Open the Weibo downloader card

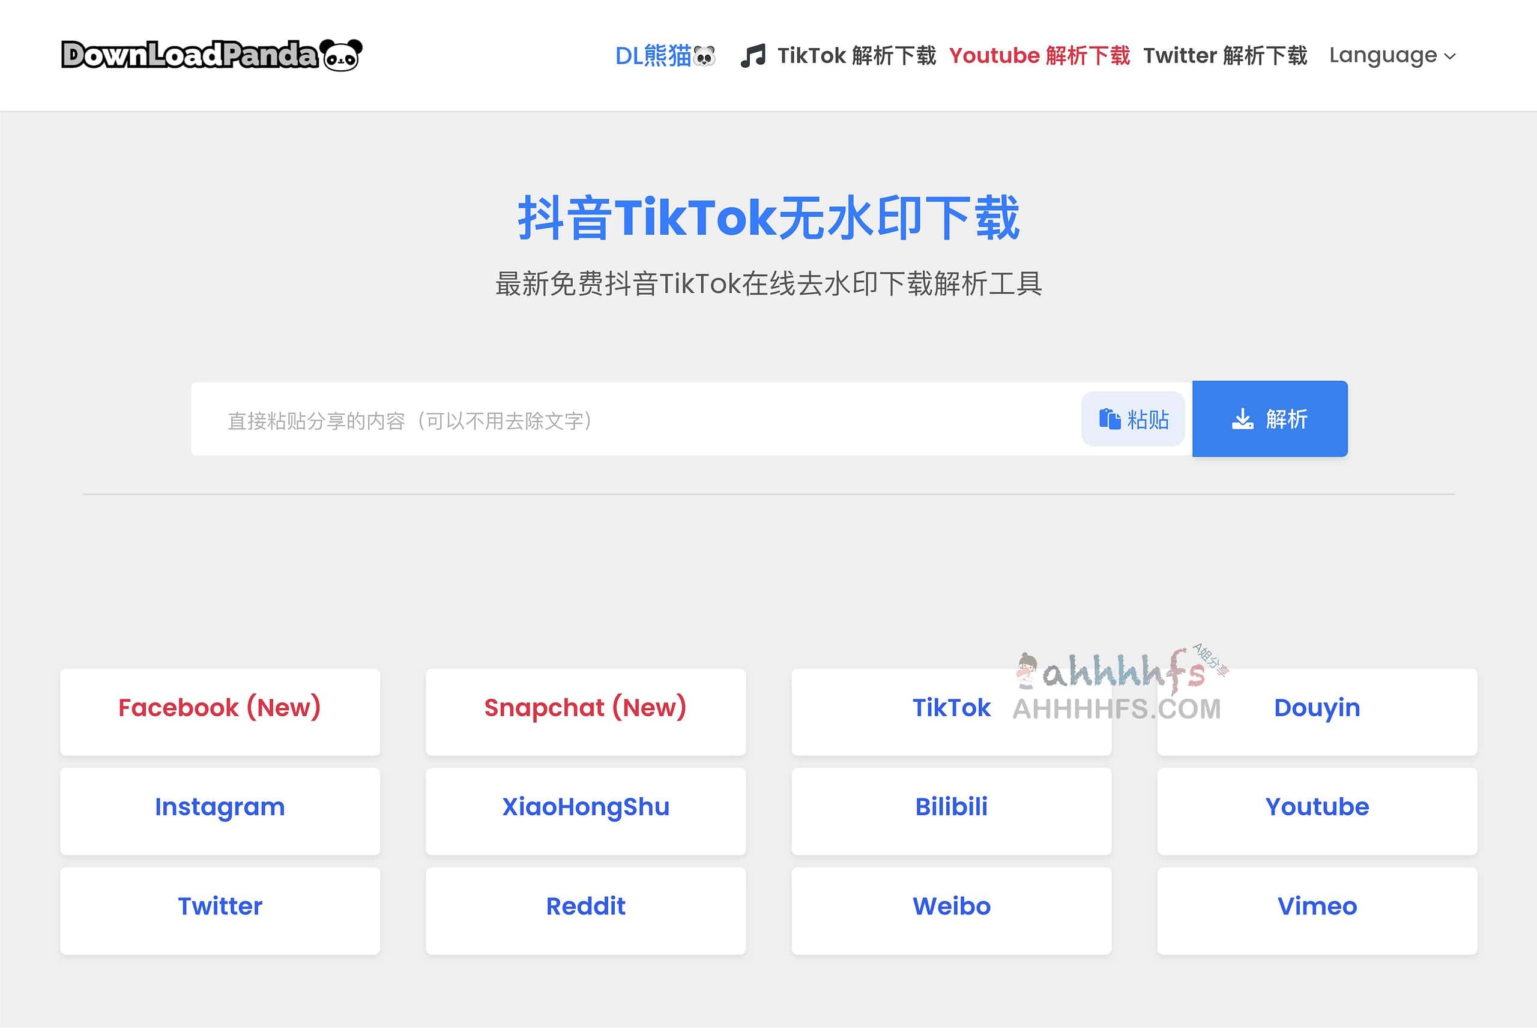(951, 908)
